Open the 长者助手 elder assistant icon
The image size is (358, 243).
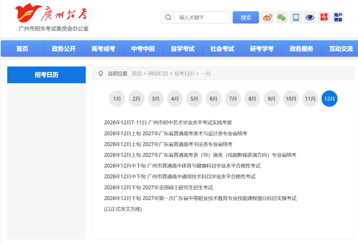click(x=324, y=17)
